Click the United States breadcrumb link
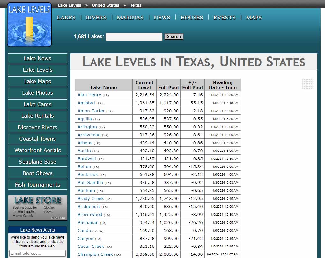The height and width of the screenshot is (258, 325). pyautogui.click(x=106, y=5)
